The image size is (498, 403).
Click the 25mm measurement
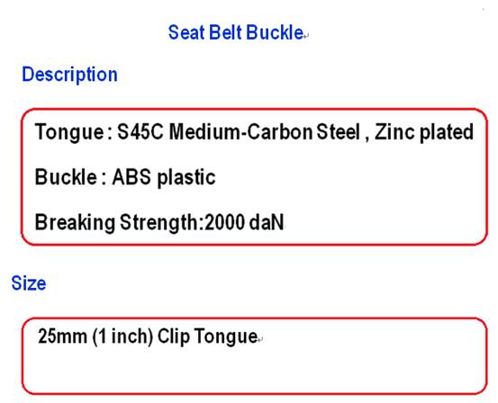tap(62, 336)
